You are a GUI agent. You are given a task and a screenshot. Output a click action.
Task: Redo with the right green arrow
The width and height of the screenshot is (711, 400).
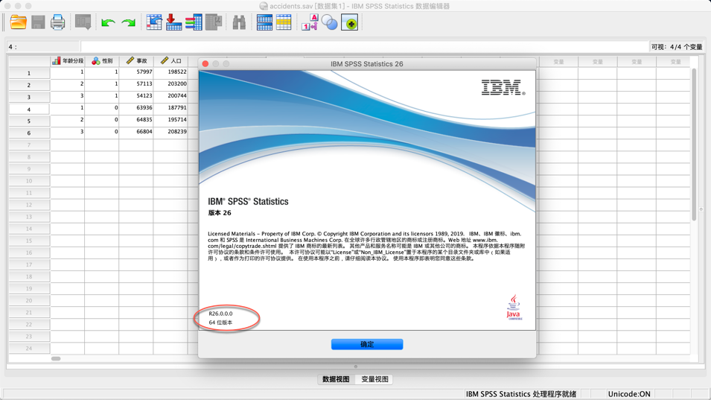[129, 22]
